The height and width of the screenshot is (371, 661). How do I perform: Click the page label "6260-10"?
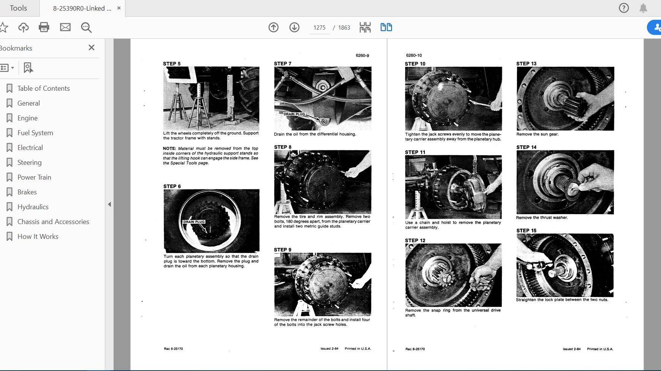point(414,55)
